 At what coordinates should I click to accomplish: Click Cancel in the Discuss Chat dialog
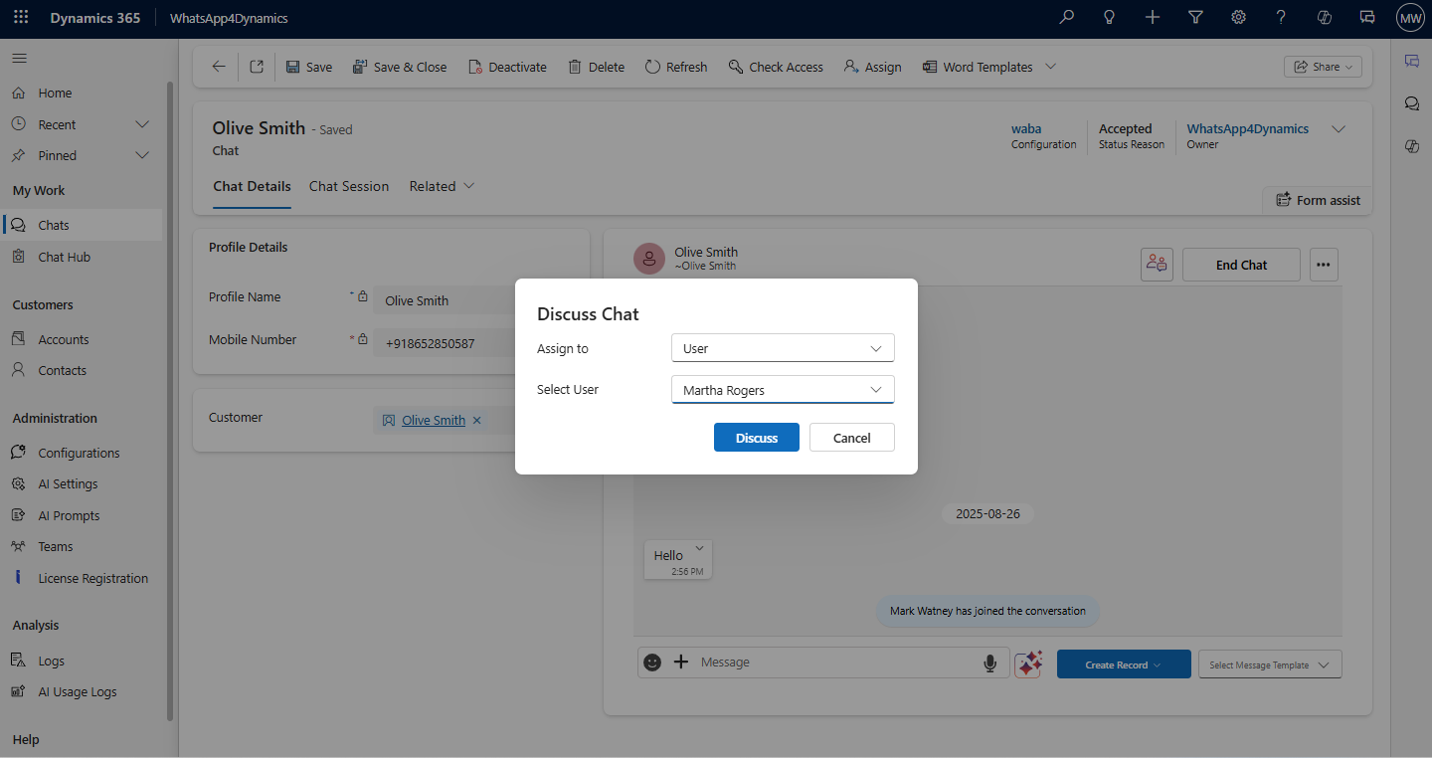tap(851, 438)
